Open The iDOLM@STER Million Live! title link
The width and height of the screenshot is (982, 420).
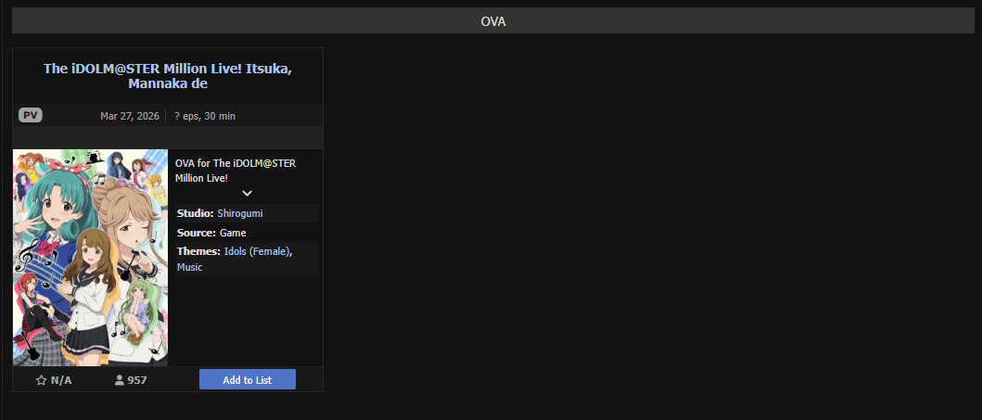(x=168, y=75)
